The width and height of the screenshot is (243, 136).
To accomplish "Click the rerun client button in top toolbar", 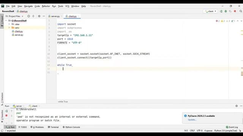I will click(221, 11).
